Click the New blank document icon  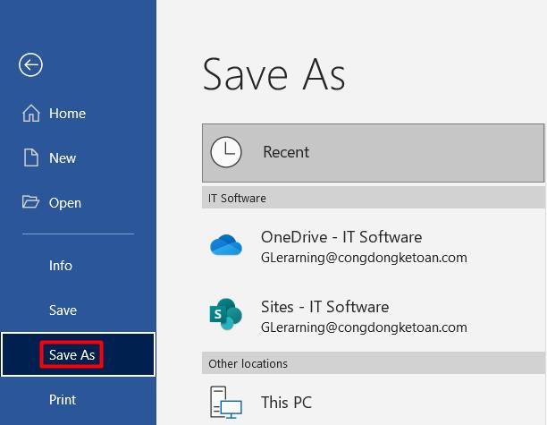[31, 157]
